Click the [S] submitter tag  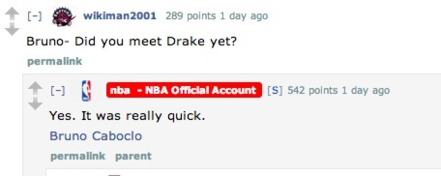point(275,90)
